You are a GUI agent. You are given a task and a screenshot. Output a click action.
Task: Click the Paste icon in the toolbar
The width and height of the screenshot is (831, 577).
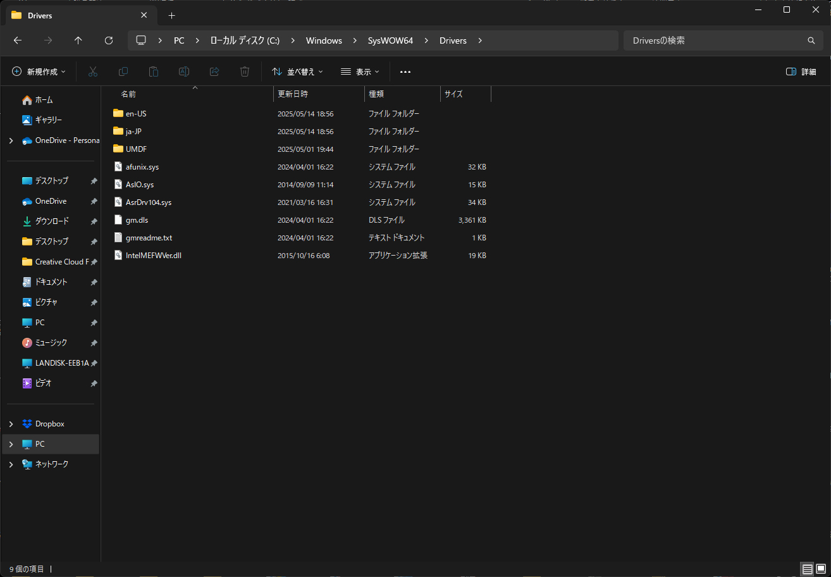154,71
